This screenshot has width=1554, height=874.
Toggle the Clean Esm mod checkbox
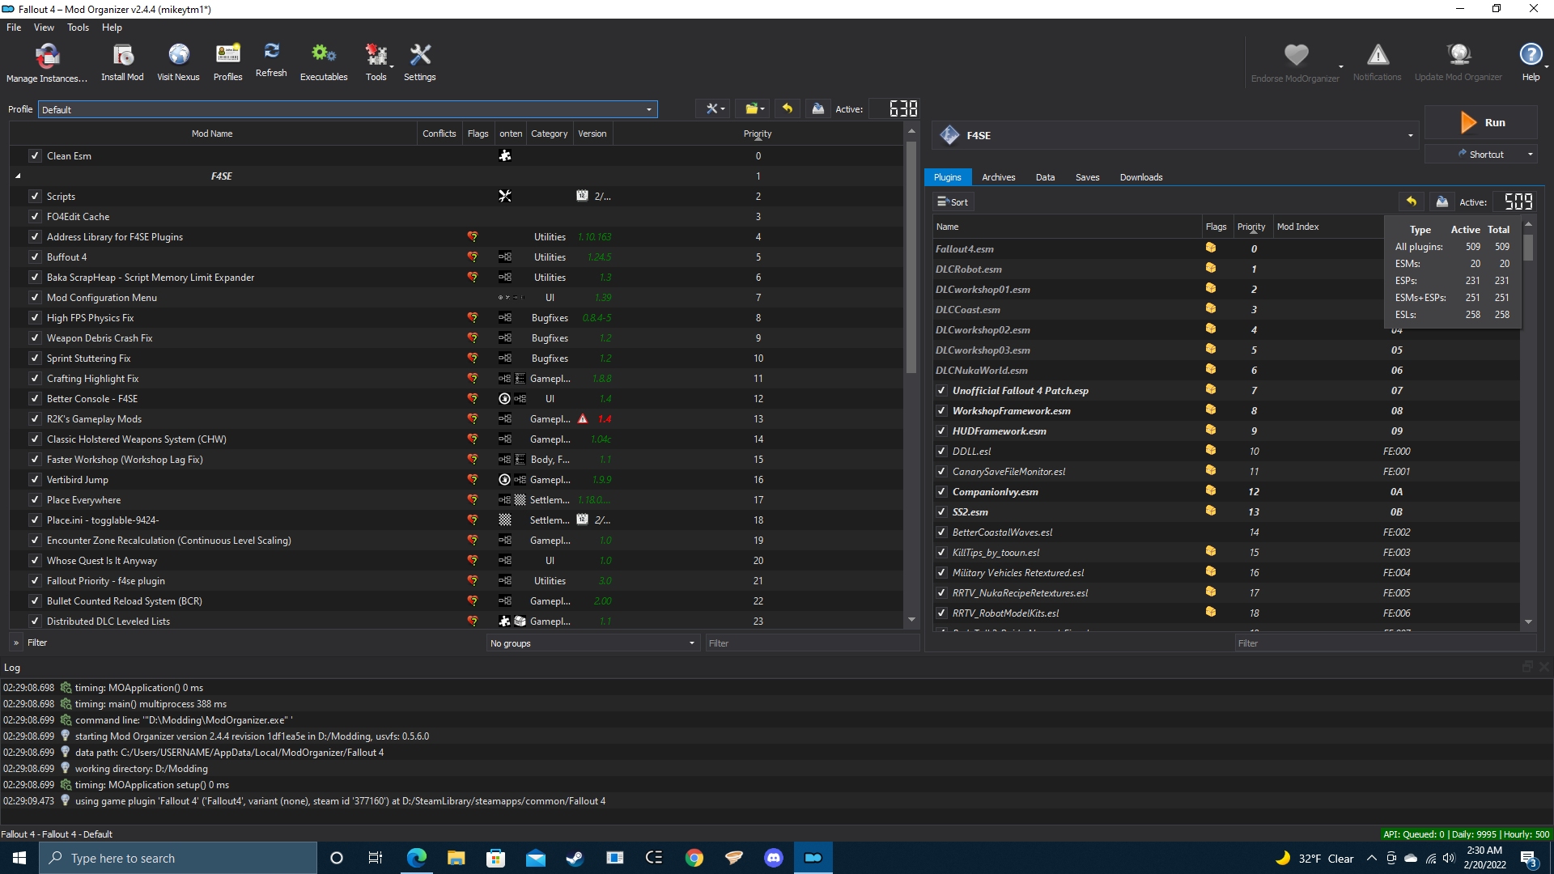click(35, 156)
